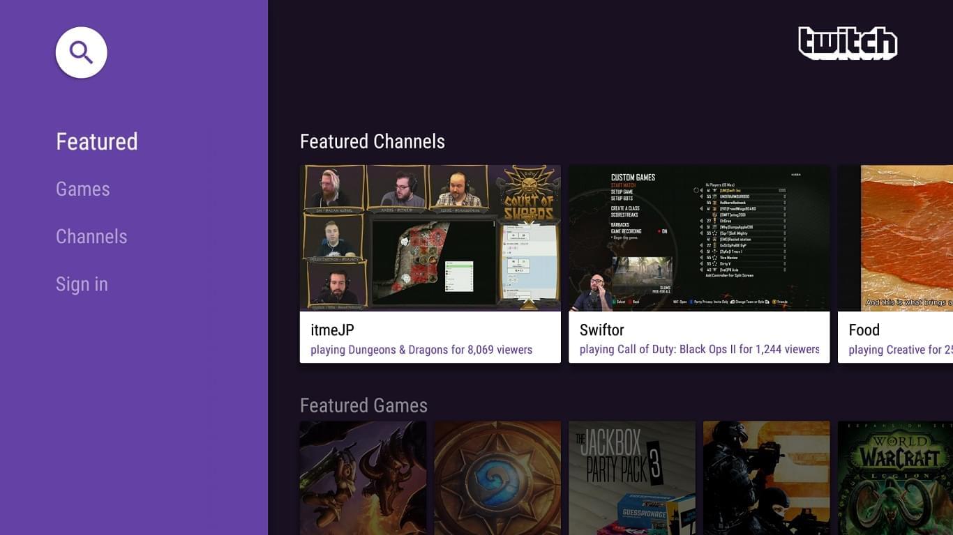Open World of Warcraft Legion cover

tap(896, 478)
